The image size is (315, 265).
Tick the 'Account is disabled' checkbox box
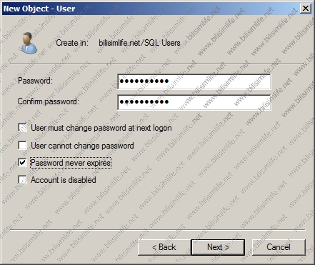pos(23,180)
